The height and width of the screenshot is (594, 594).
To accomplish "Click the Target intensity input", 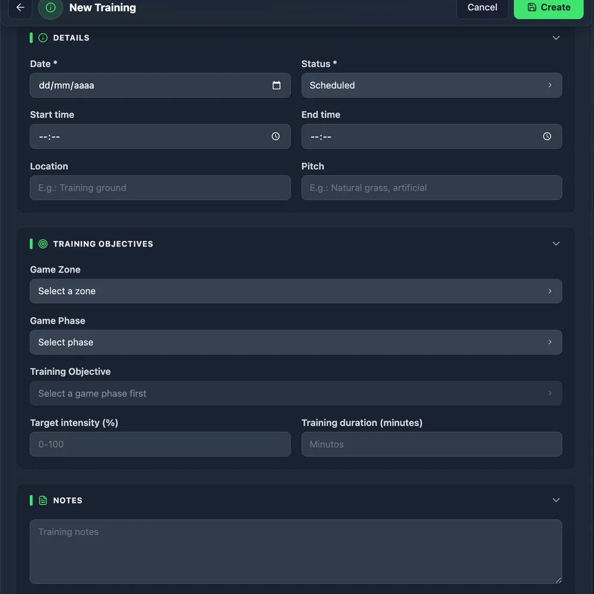I will pyautogui.click(x=160, y=444).
